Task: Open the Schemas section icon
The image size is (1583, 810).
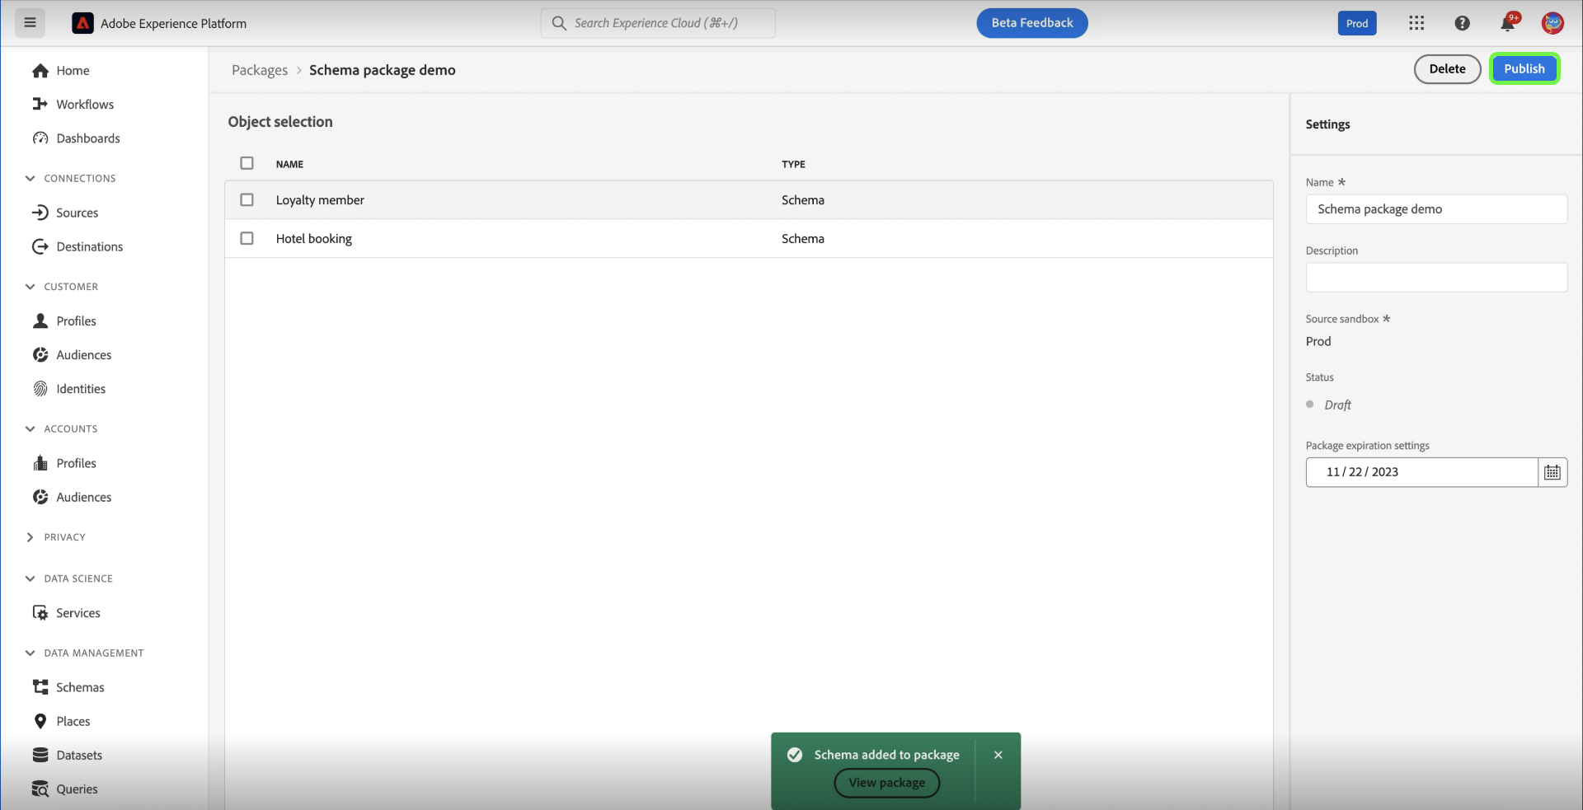Action: (x=40, y=686)
